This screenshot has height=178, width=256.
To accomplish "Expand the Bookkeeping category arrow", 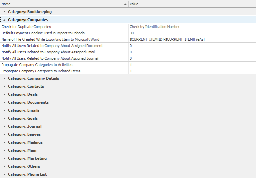I will [x=4, y=12].
